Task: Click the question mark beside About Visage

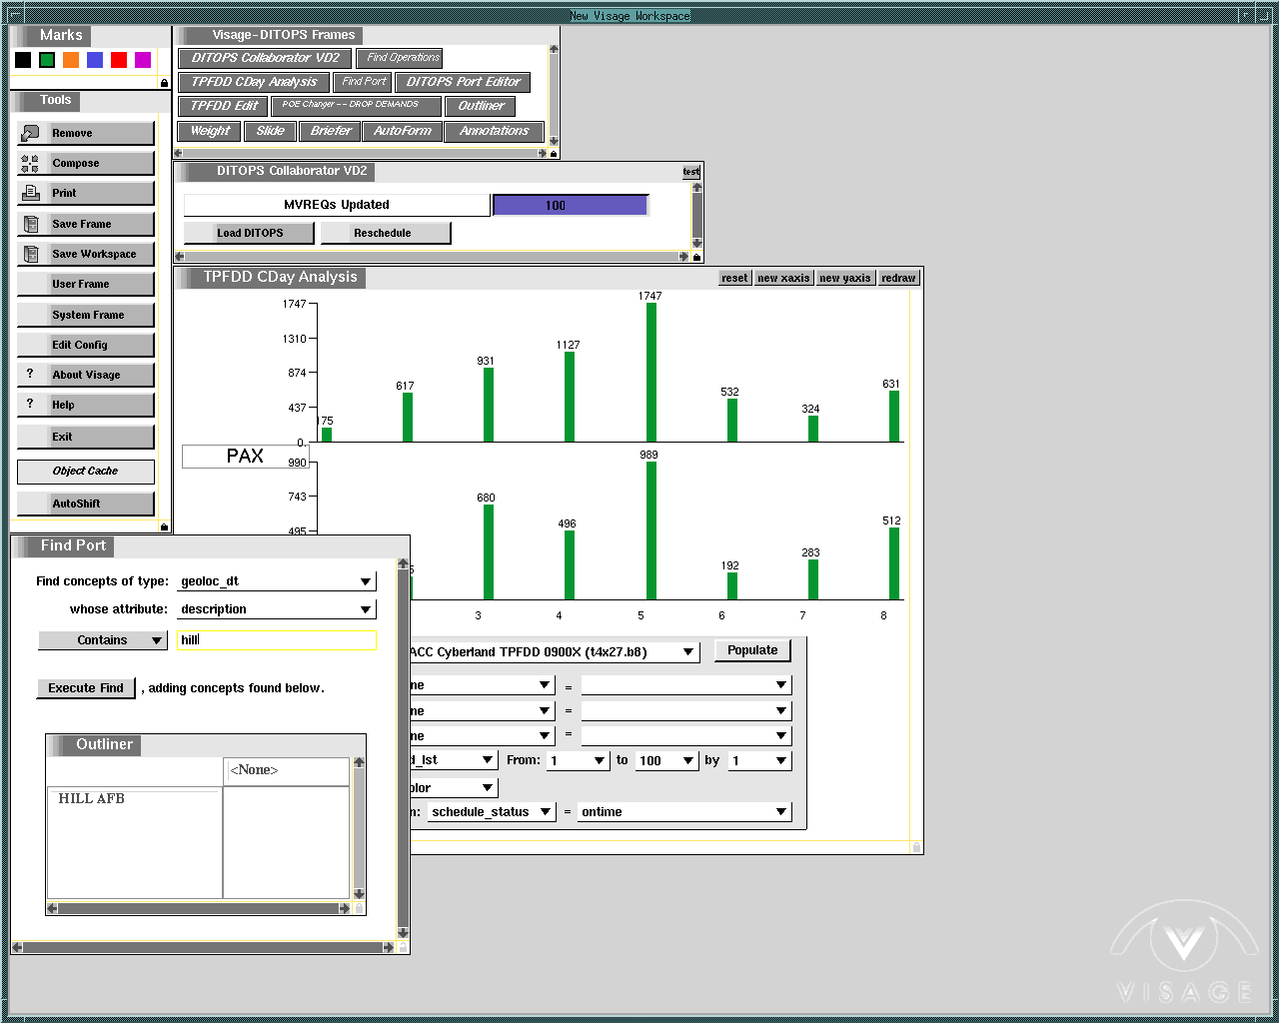Action: point(30,374)
